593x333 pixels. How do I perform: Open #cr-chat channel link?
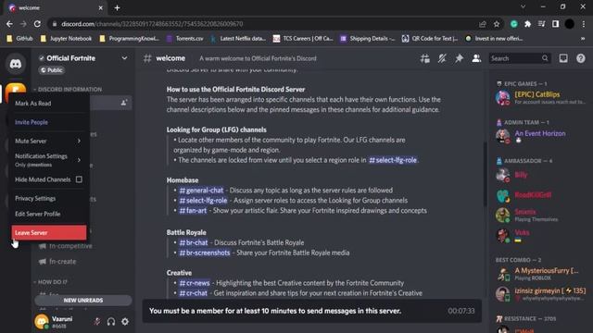[194, 293]
